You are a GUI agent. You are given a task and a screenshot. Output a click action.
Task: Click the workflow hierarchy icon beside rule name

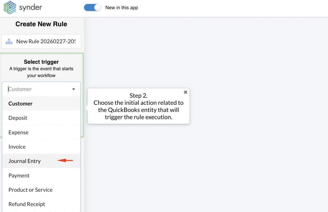click(9, 42)
